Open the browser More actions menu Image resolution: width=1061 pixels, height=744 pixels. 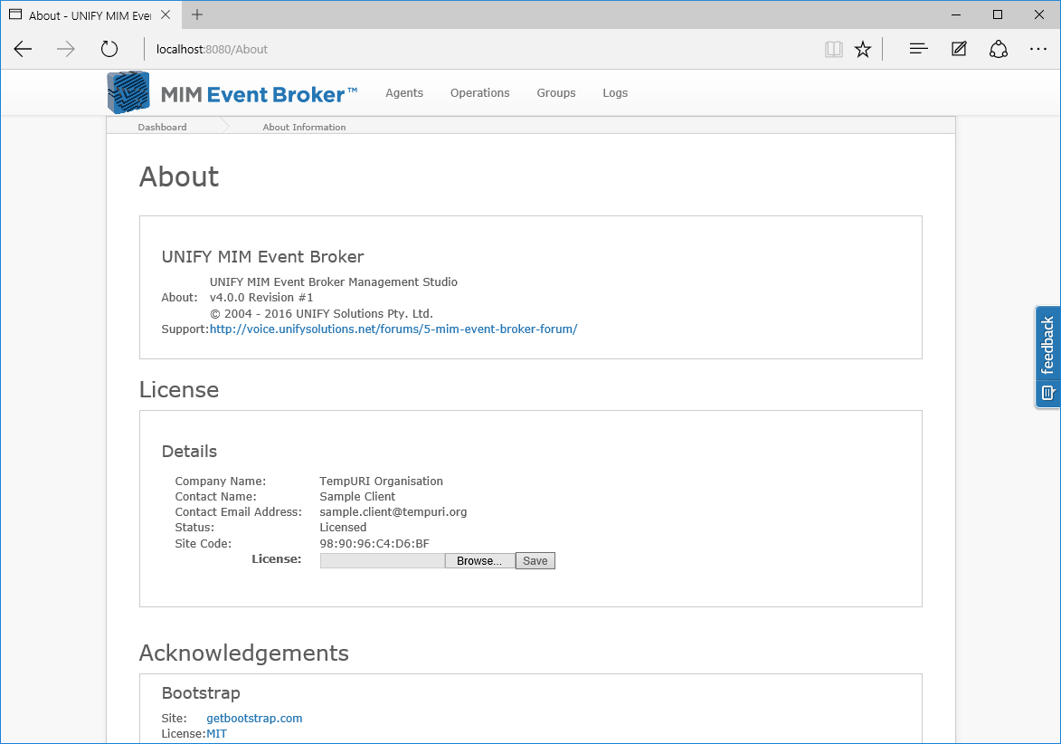point(1038,49)
